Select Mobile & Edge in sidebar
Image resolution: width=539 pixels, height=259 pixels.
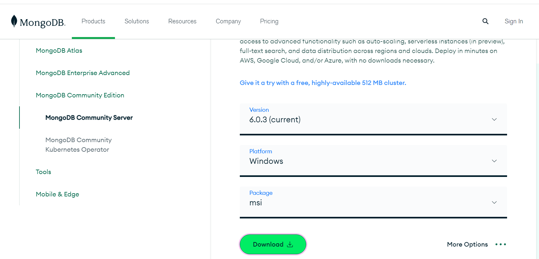tap(57, 194)
